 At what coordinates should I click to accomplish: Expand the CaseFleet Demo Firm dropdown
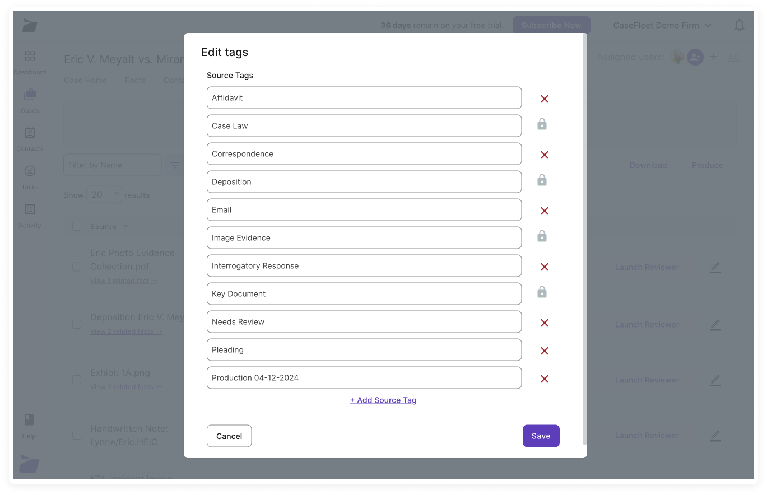point(662,25)
